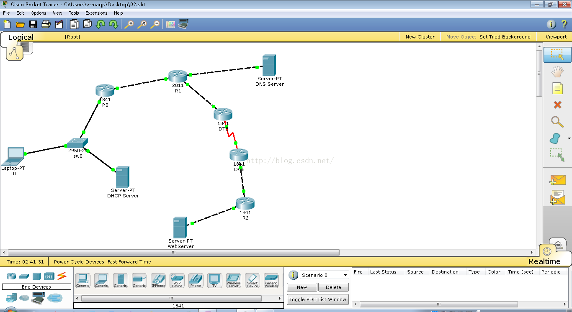Image resolution: width=572 pixels, height=312 pixels.
Task: Open the Help menu
Action: point(119,13)
